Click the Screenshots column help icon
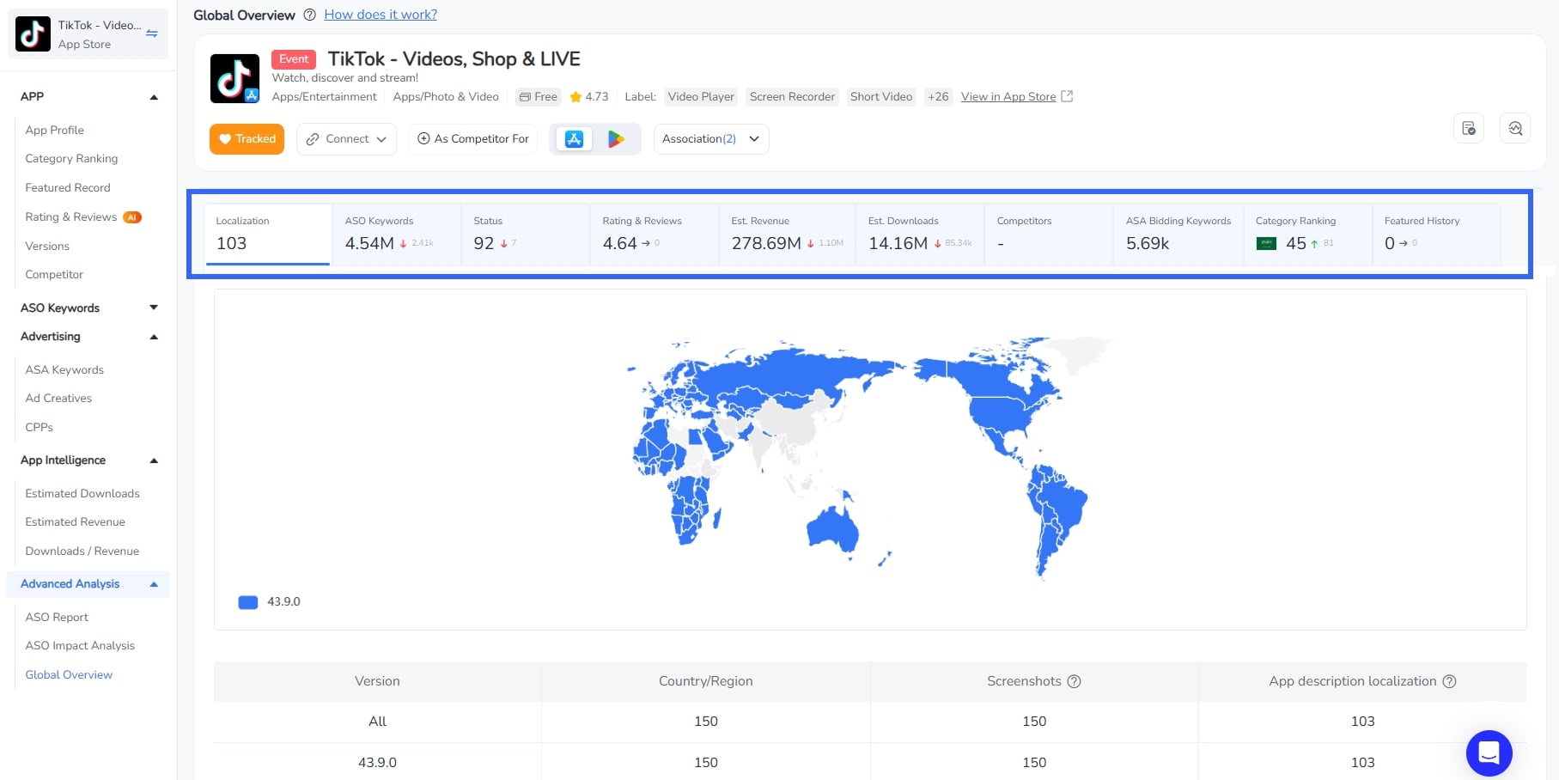 click(1074, 681)
